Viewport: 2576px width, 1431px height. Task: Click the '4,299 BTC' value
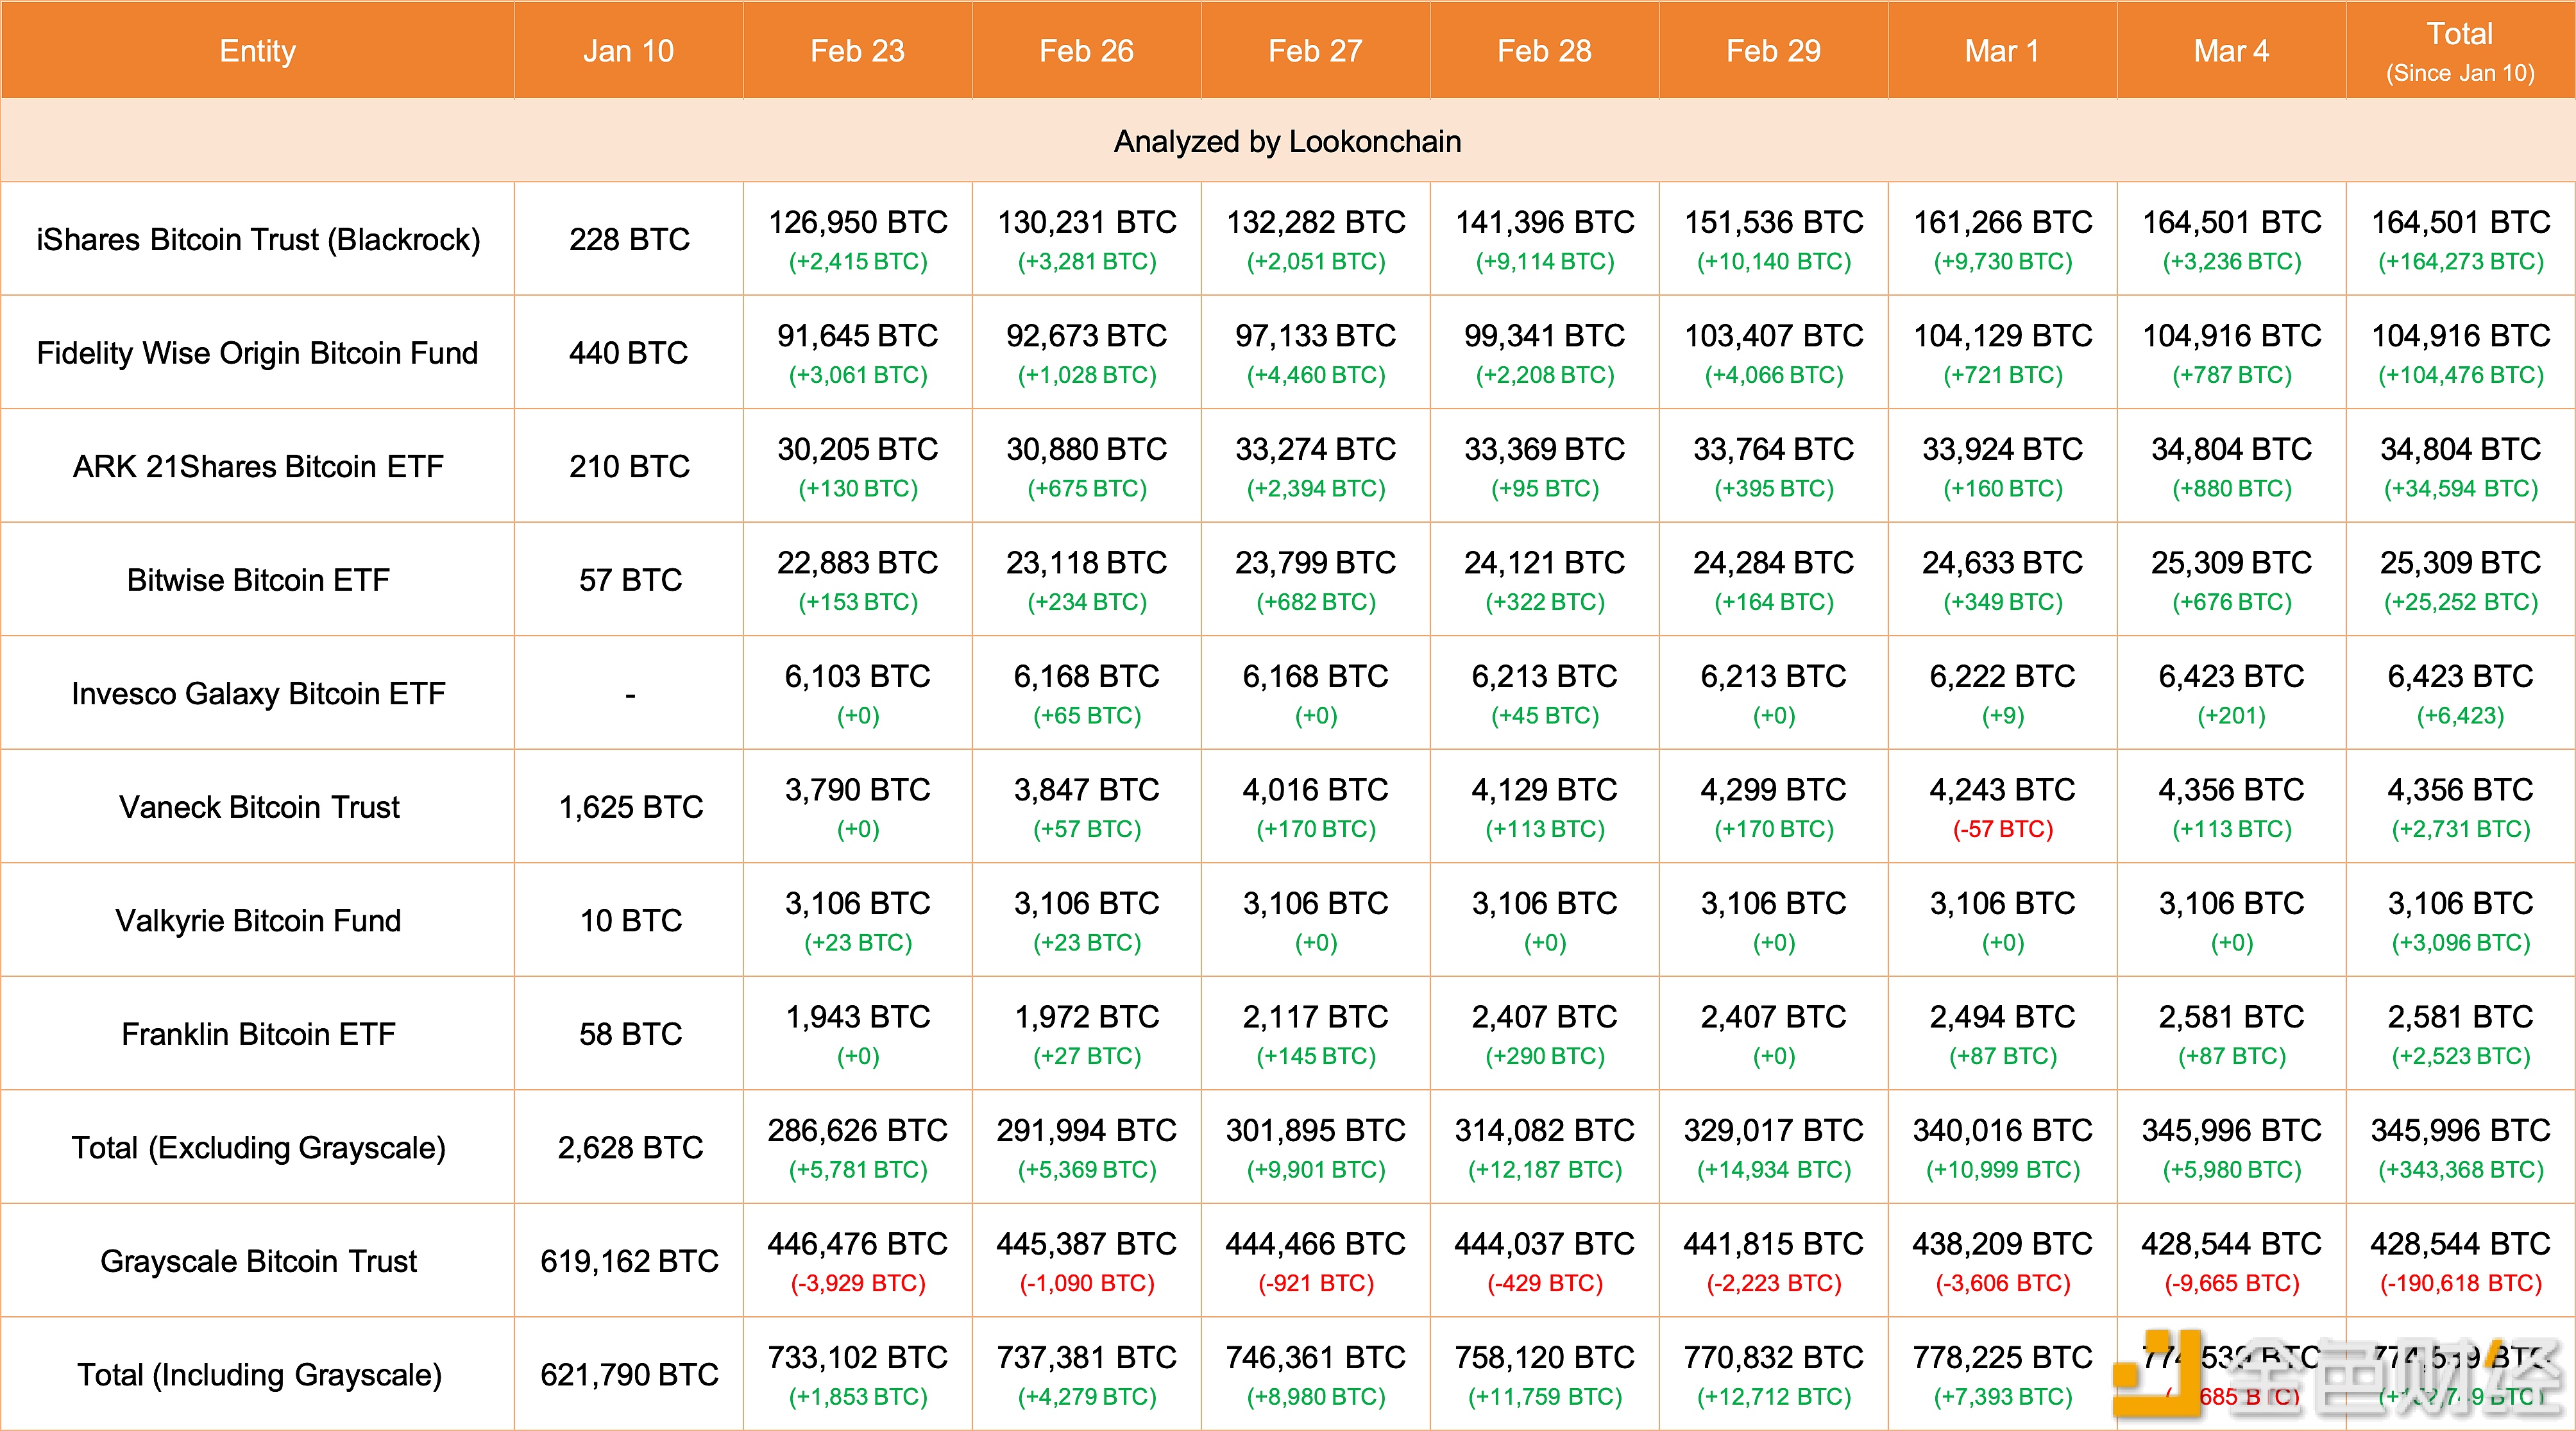click(1773, 789)
